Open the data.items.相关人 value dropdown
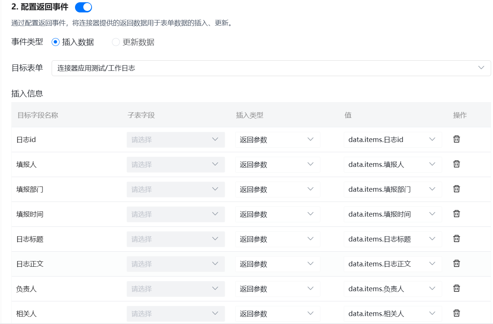The width and height of the screenshot is (493, 324). (x=393, y=314)
